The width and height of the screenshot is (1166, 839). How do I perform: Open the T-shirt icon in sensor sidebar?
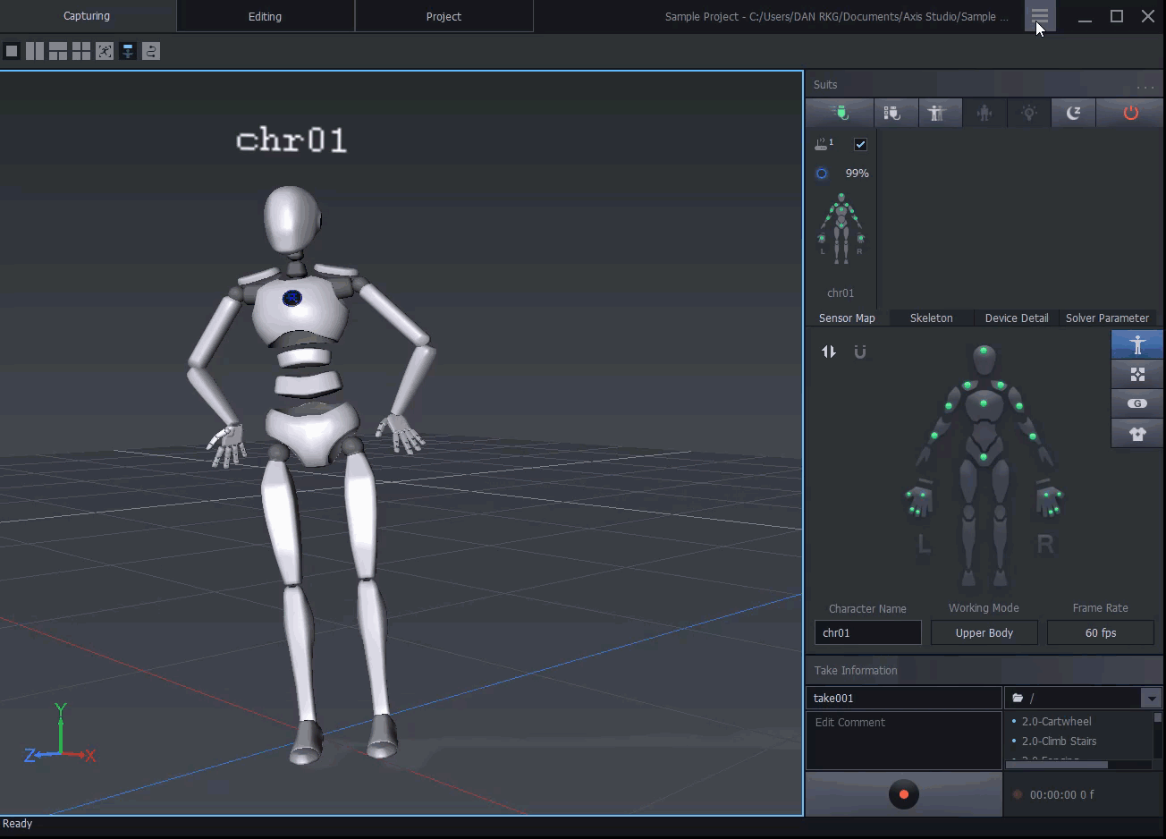(1136, 434)
